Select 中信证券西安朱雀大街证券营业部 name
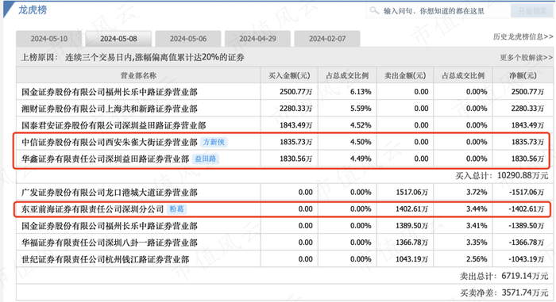556x302 pixels. (x=110, y=142)
